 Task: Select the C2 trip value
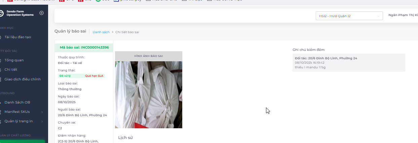point(60,128)
